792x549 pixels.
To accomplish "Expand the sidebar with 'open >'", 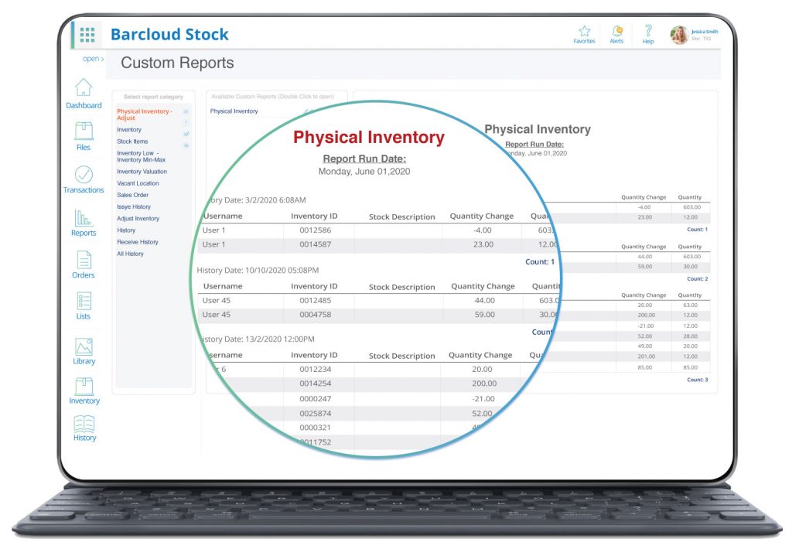I will tap(94, 59).
